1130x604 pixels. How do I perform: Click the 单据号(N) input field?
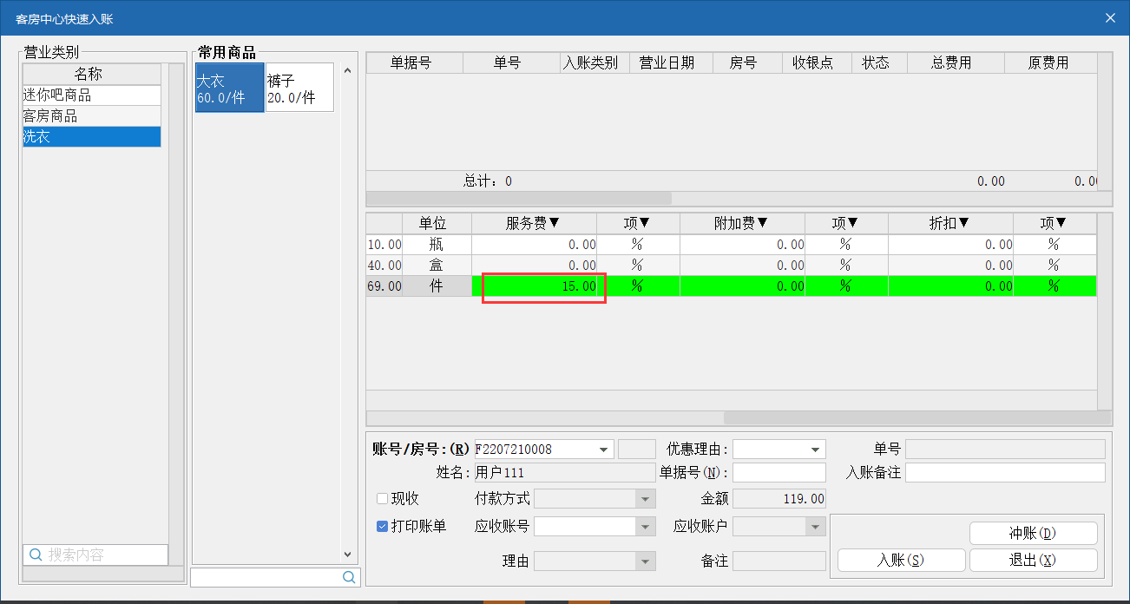[x=779, y=473]
